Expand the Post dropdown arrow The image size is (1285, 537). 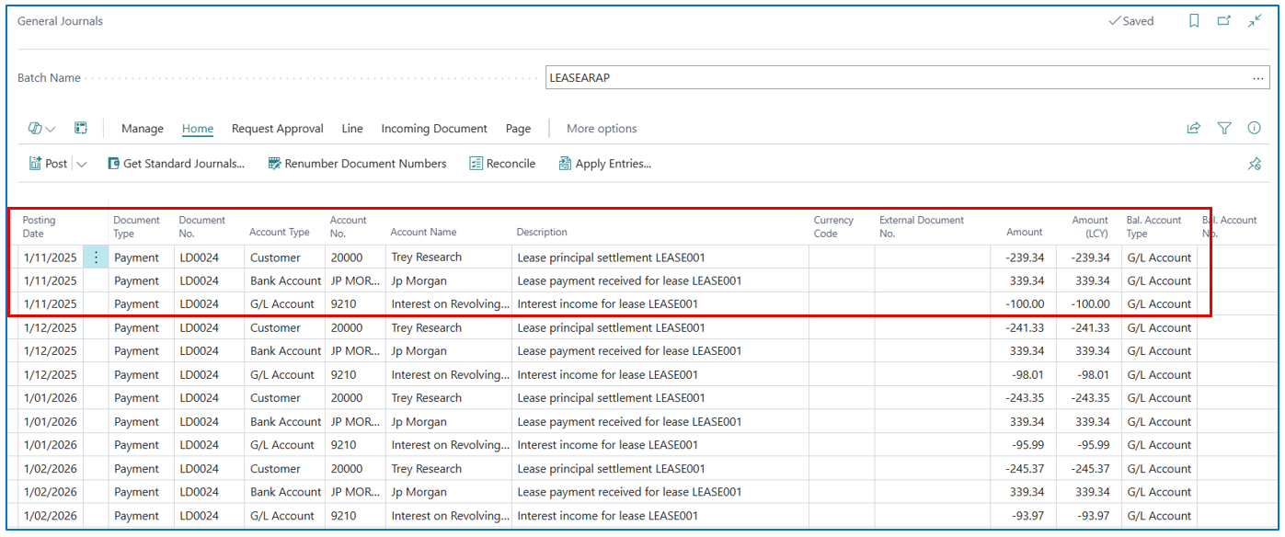point(81,164)
